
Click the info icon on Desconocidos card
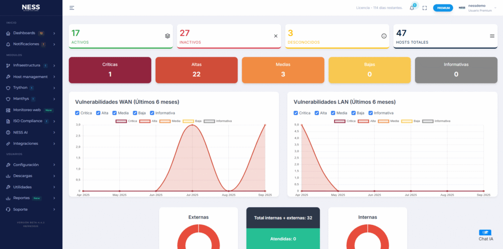[x=384, y=36]
